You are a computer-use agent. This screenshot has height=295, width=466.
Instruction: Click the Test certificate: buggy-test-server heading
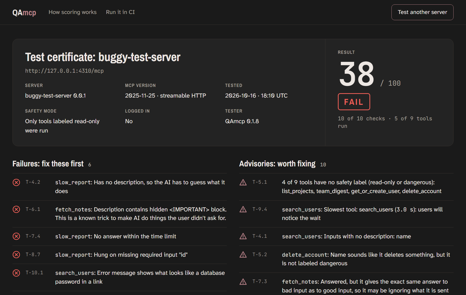[x=103, y=57]
